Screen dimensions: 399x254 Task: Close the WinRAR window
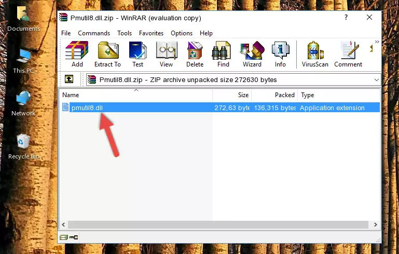(369, 17)
